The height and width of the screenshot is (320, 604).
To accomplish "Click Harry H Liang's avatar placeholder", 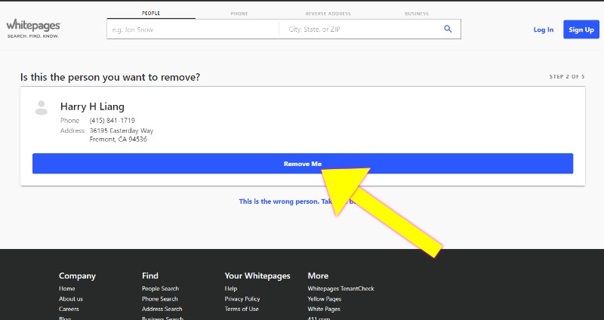I will pos(42,108).
